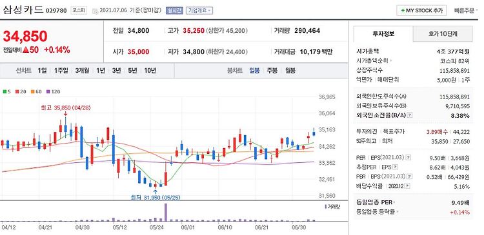Open help icon beside PER EPS(2021.03)
Screen dimensions: 484x235
tap(408, 157)
